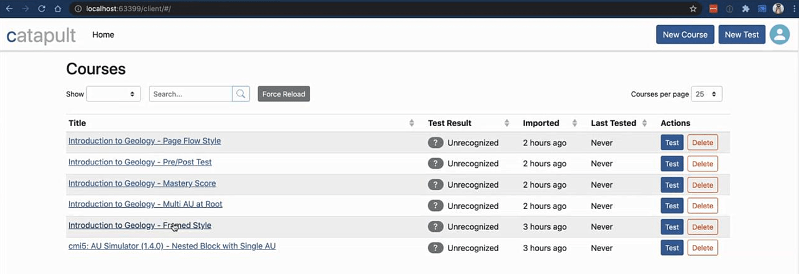Click the question mark badge for Page Flow Style

coord(435,143)
